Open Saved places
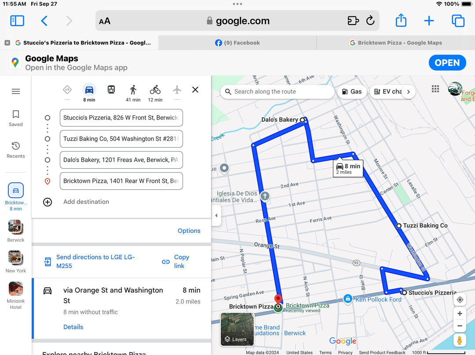475x355 pixels. point(16,118)
